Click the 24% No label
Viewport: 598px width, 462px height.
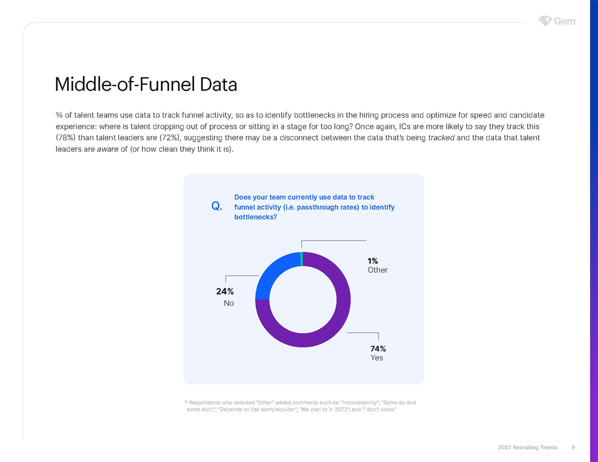pos(225,297)
